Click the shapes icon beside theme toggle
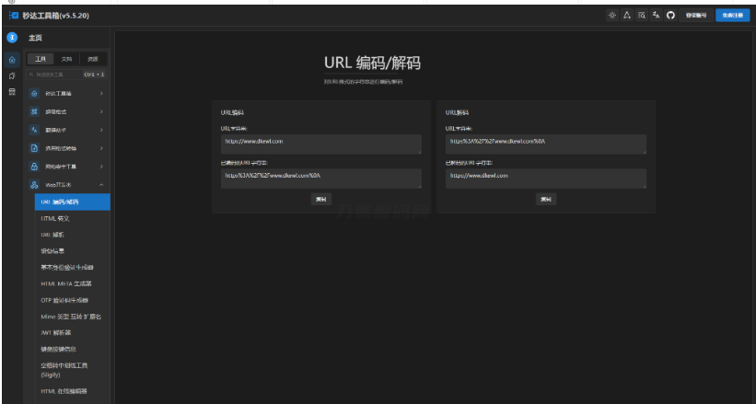This screenshot has height=404, width=756. click(x=627, y=17)
